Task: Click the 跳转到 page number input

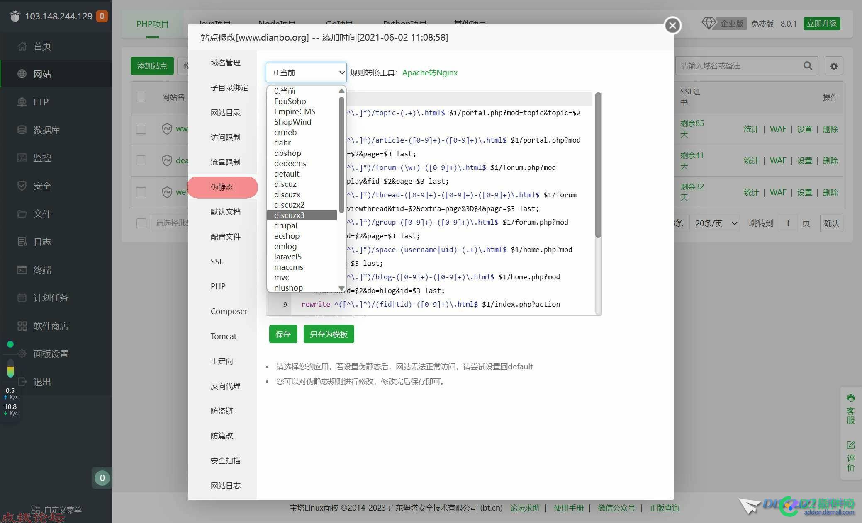Action: point(787,223)
